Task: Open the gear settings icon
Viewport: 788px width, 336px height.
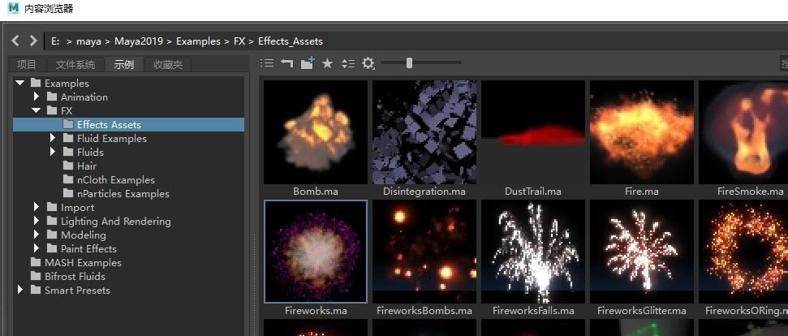Action: (x=368, y=63)
